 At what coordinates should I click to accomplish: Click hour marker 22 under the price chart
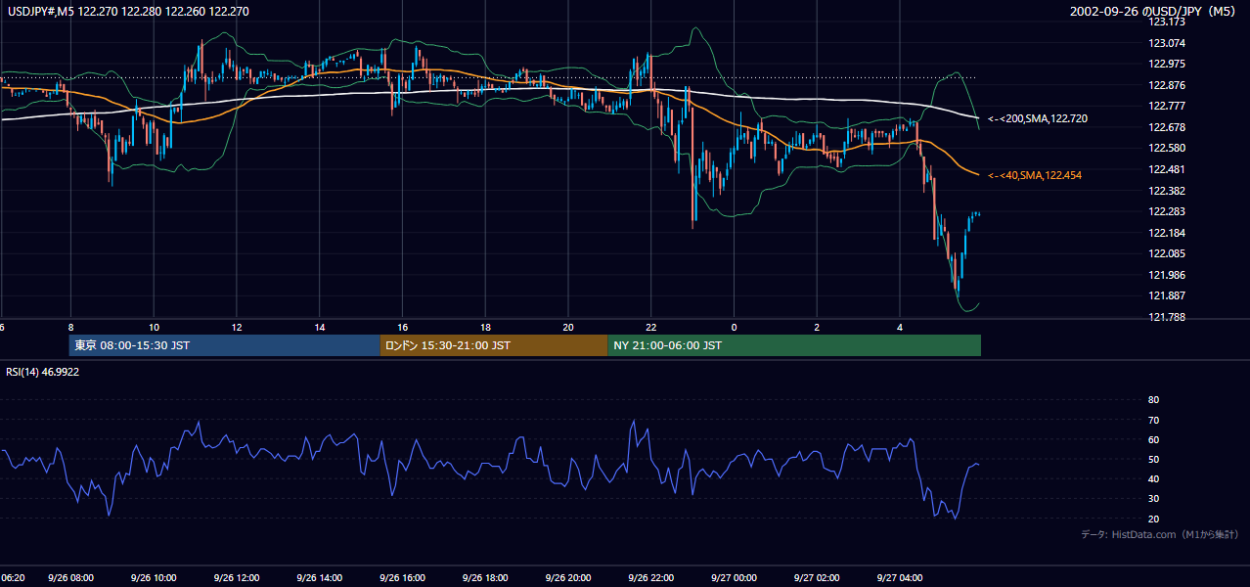click(650, 326)
